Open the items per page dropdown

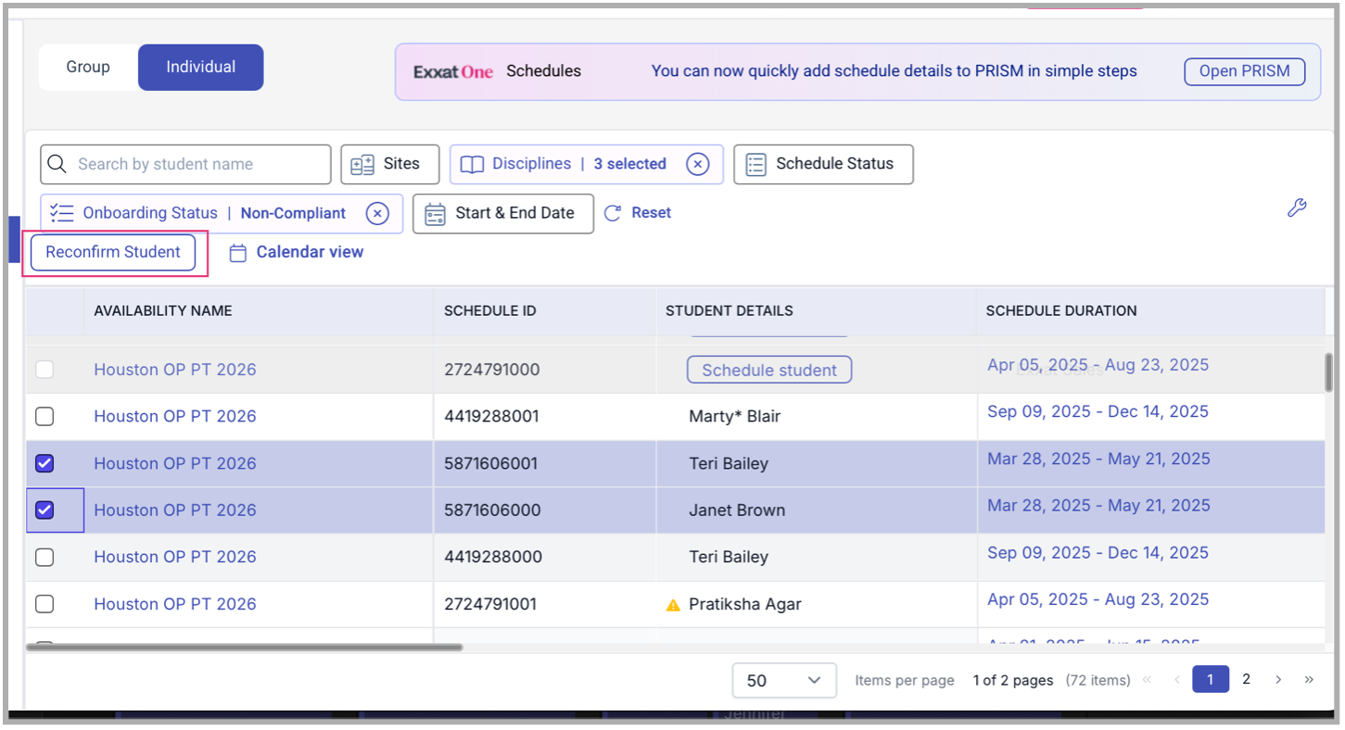pos(783,680)
